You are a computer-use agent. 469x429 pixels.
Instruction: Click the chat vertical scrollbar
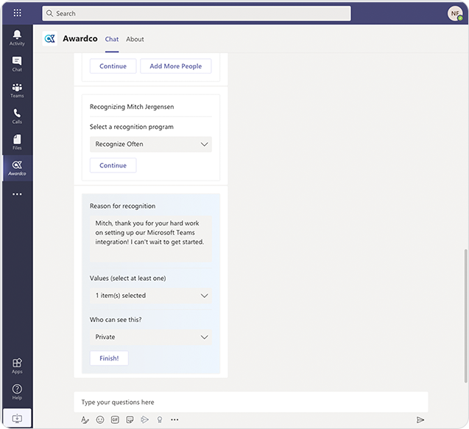pyautogui.click(x=465, y=315)
